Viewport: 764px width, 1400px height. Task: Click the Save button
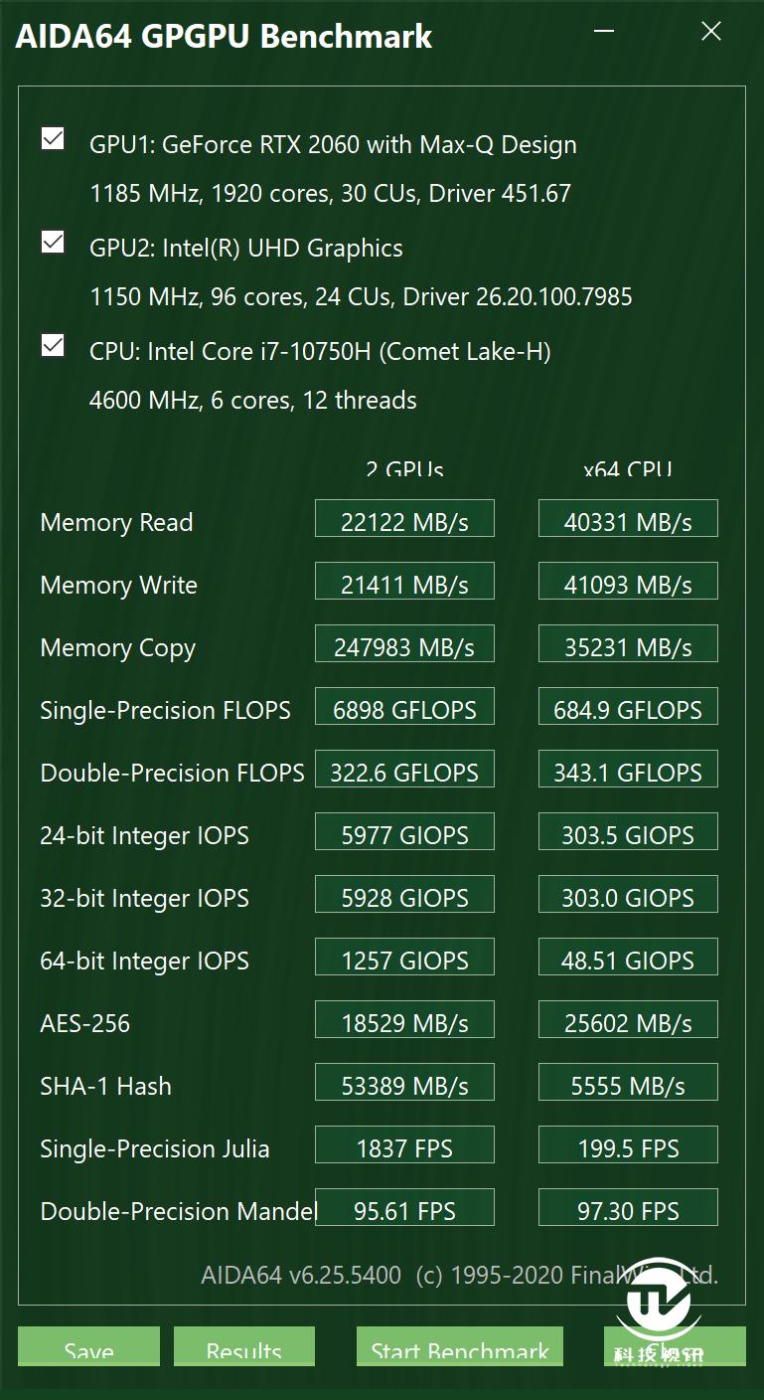tap(88, 1347)
